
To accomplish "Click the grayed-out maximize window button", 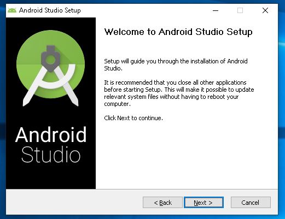I will tap(240, 10).
